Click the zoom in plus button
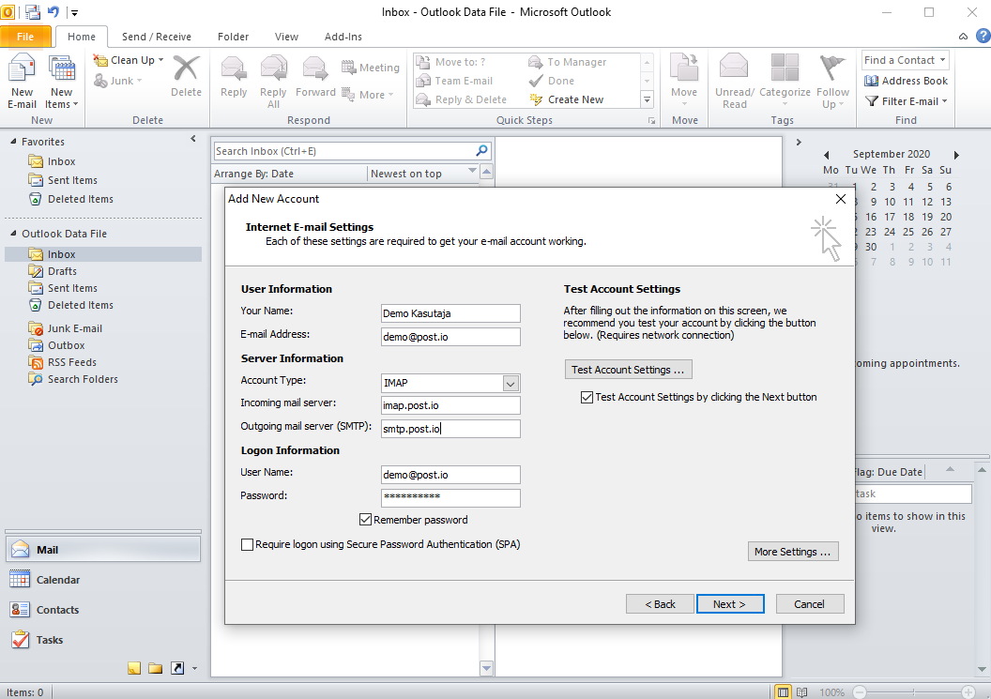991x699 pixels. [968, 692]
